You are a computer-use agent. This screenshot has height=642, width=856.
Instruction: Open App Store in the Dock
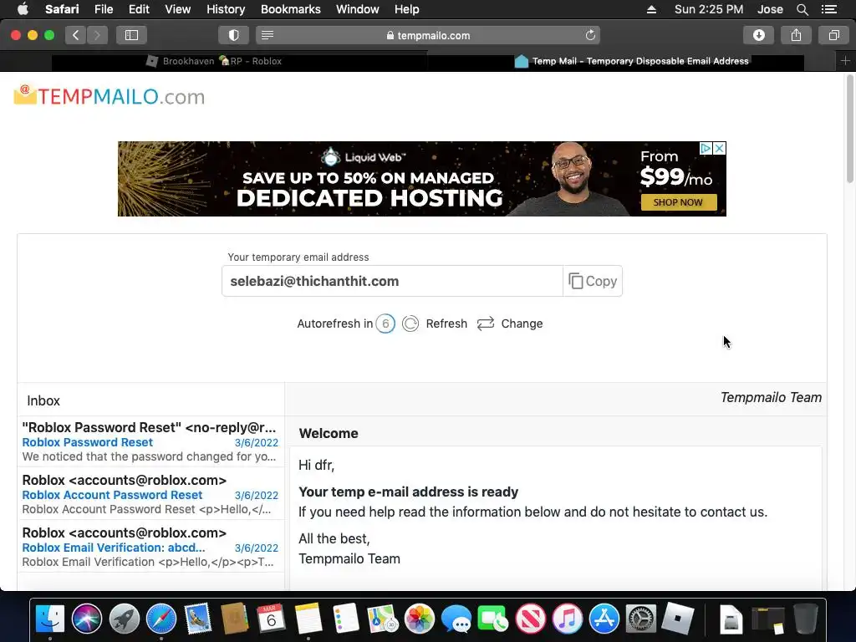(x=604, y=619)
